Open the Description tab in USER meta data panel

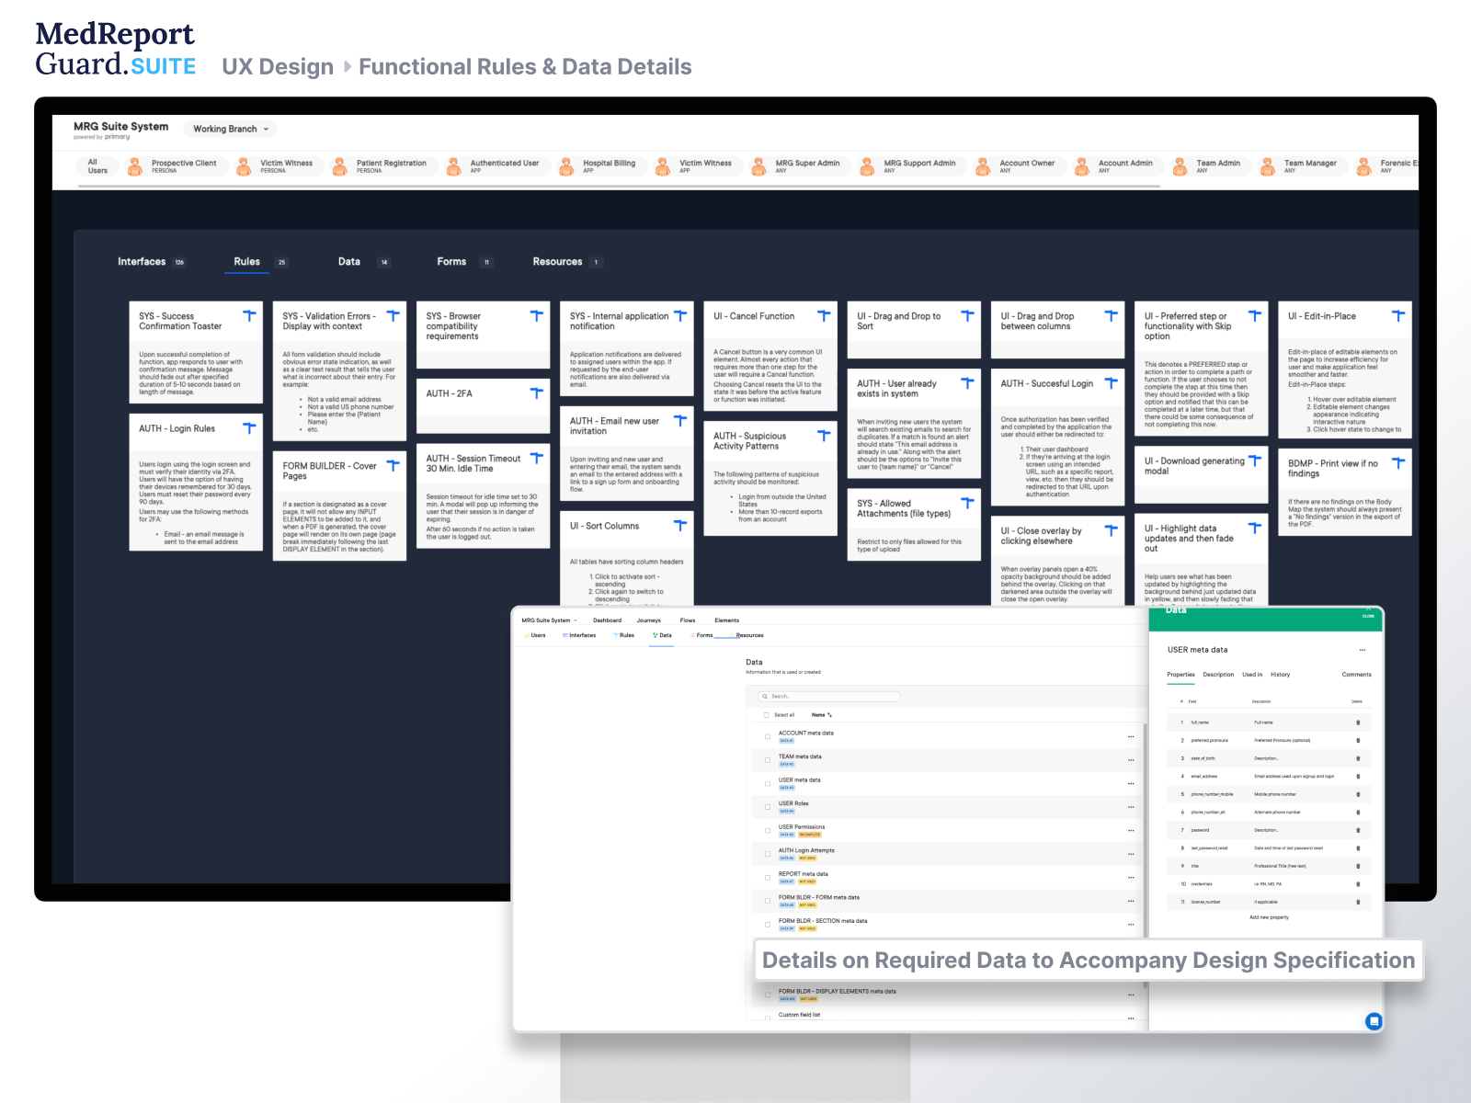pos(1218,675)
